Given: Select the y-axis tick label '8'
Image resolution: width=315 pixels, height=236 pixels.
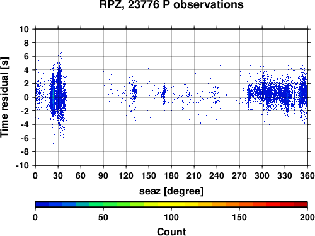Looking at the screenshot, I should (26, 43).
